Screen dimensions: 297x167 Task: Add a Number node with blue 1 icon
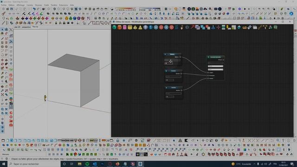[x=150, y=27]
